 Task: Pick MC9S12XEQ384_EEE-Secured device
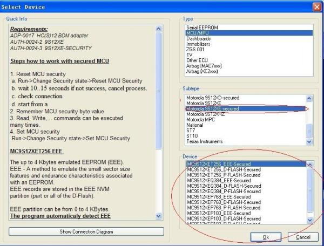pyautogui.click(x=246, y=180)
